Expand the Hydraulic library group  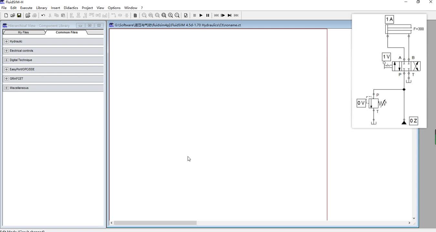coord(6,42)
